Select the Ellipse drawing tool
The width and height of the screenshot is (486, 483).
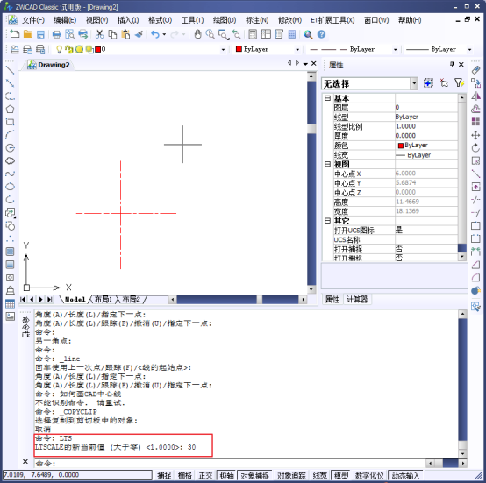10,187
